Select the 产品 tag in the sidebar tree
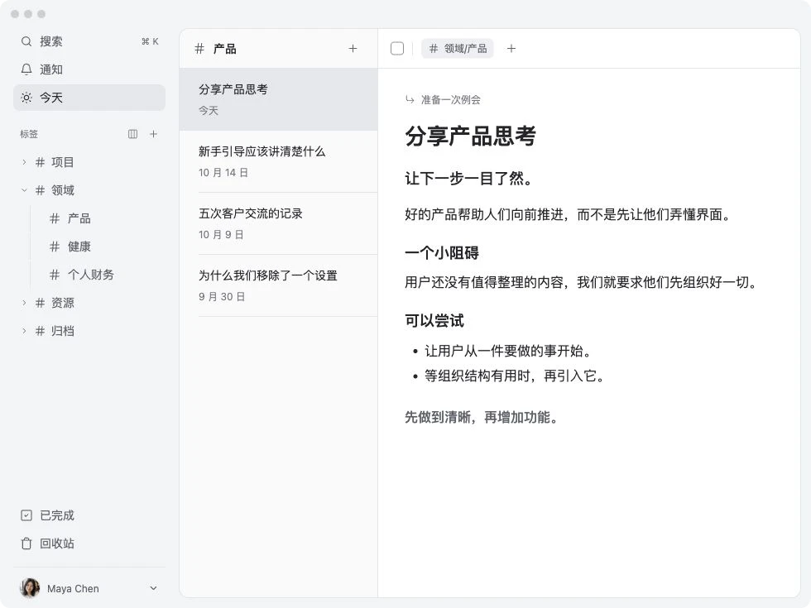Screen dimensions: 811x608 (79, 218)
